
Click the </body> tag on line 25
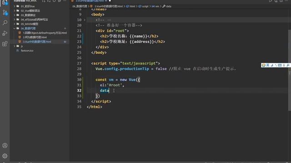tap(99, 53)
